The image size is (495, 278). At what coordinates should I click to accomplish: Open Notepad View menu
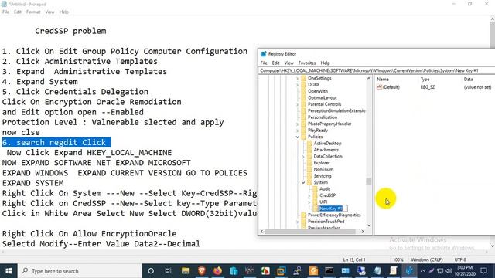coord(49,12)
